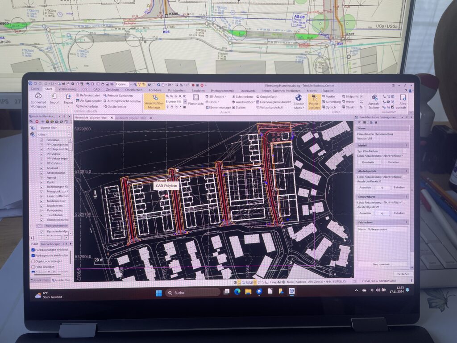Click Neu zuweisen button
The image size is (457, 343).
(382, 264)
